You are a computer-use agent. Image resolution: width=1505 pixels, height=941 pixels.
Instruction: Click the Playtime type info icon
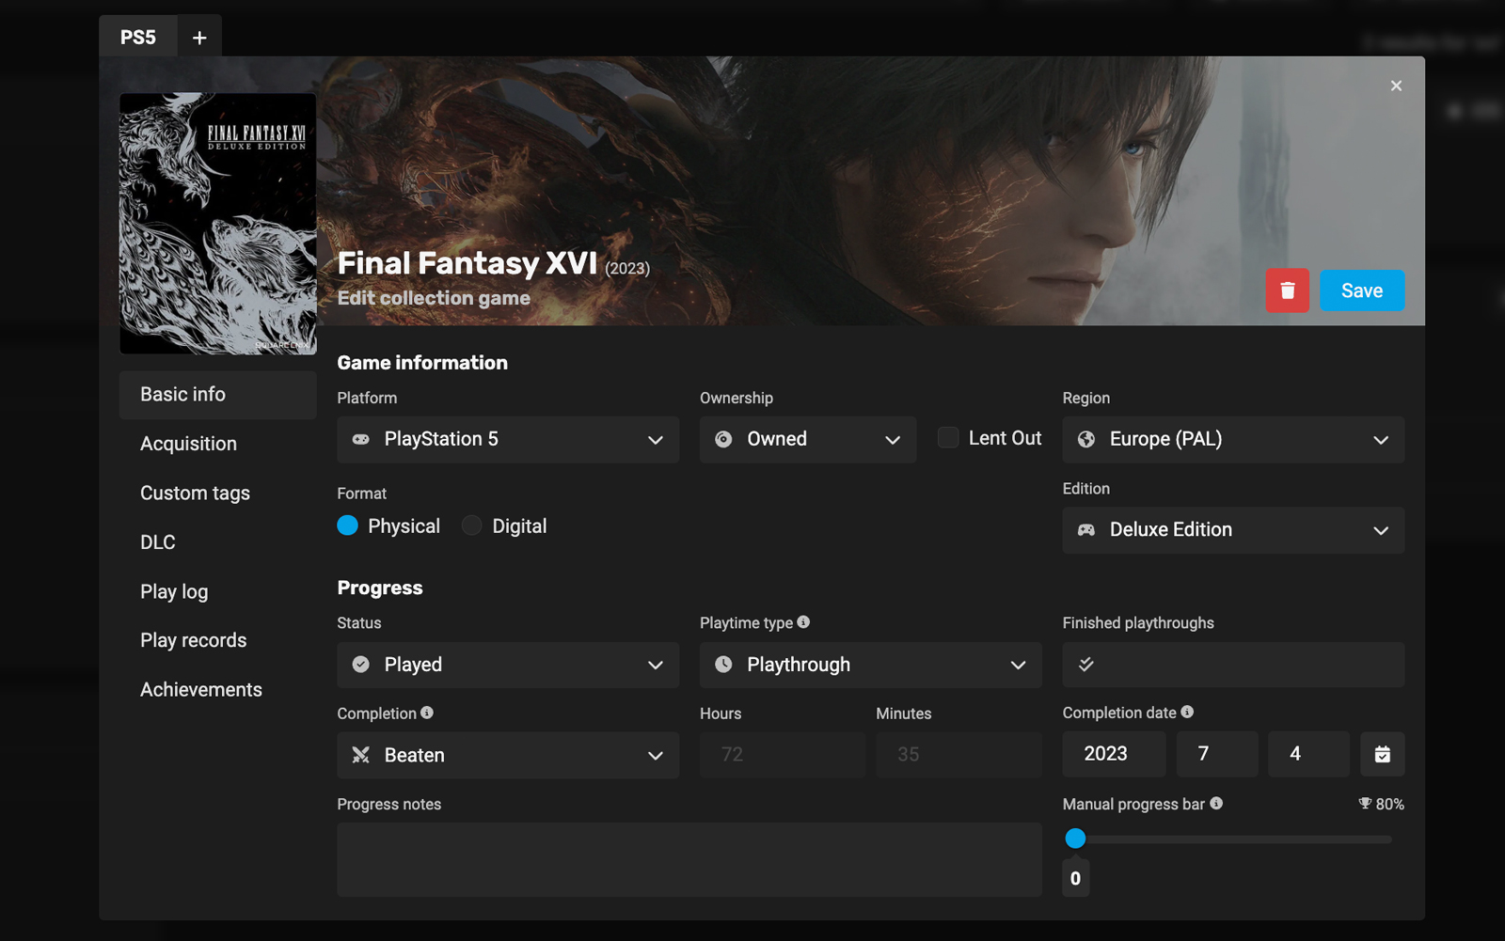pos(803,622)
